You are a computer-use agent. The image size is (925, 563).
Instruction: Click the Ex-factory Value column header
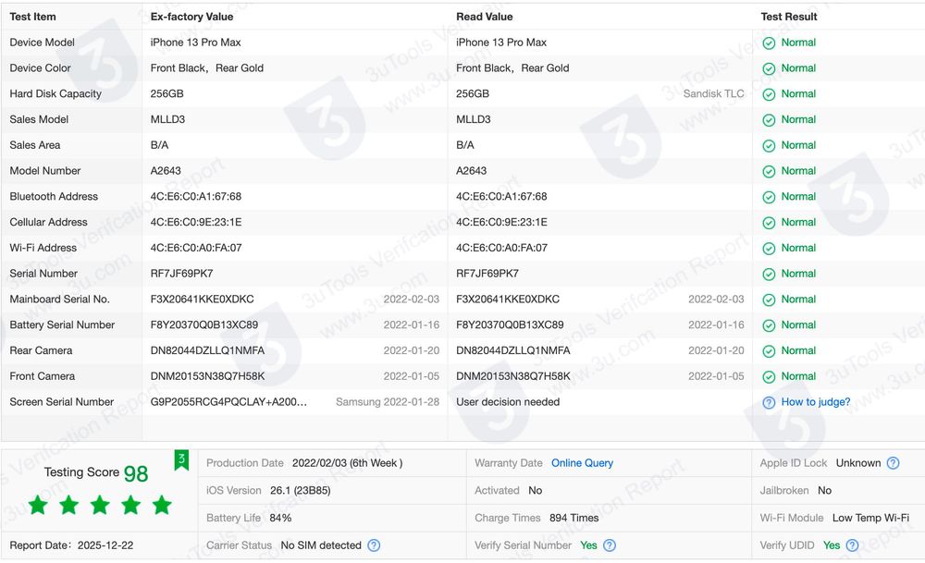coord(191,17)
